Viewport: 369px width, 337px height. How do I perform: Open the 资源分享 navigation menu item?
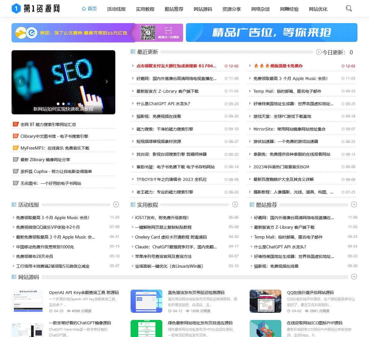coord(231,9)
